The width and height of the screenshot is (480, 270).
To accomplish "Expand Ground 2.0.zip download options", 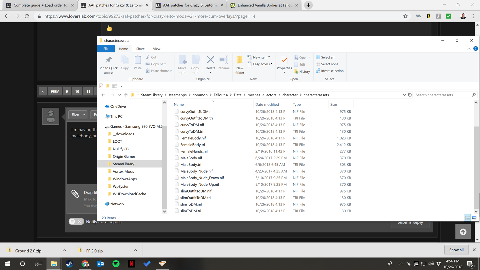I will [x=65, y=250].
